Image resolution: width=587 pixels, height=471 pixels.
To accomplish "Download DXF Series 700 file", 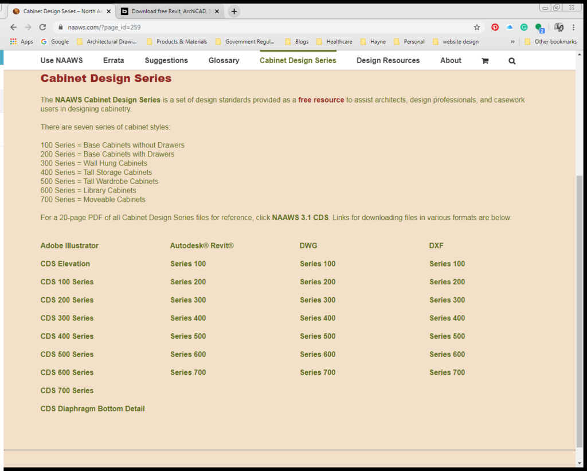I will coord(447,372).
